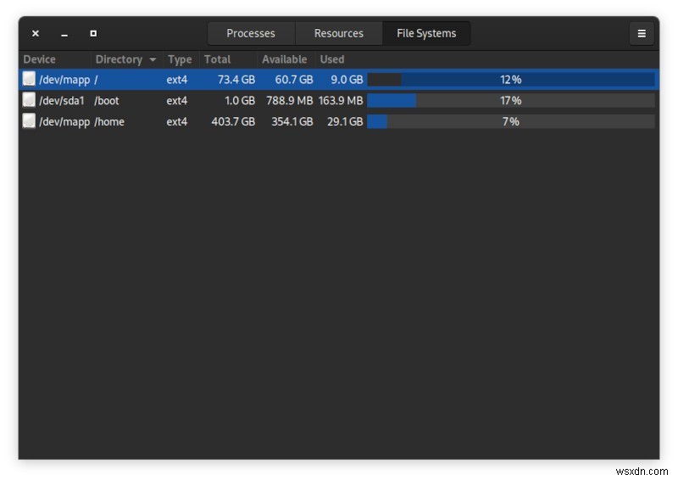Click the 354.1 GB available value
This screenshot has width=678, height=480.
click(x=292, y=121)
